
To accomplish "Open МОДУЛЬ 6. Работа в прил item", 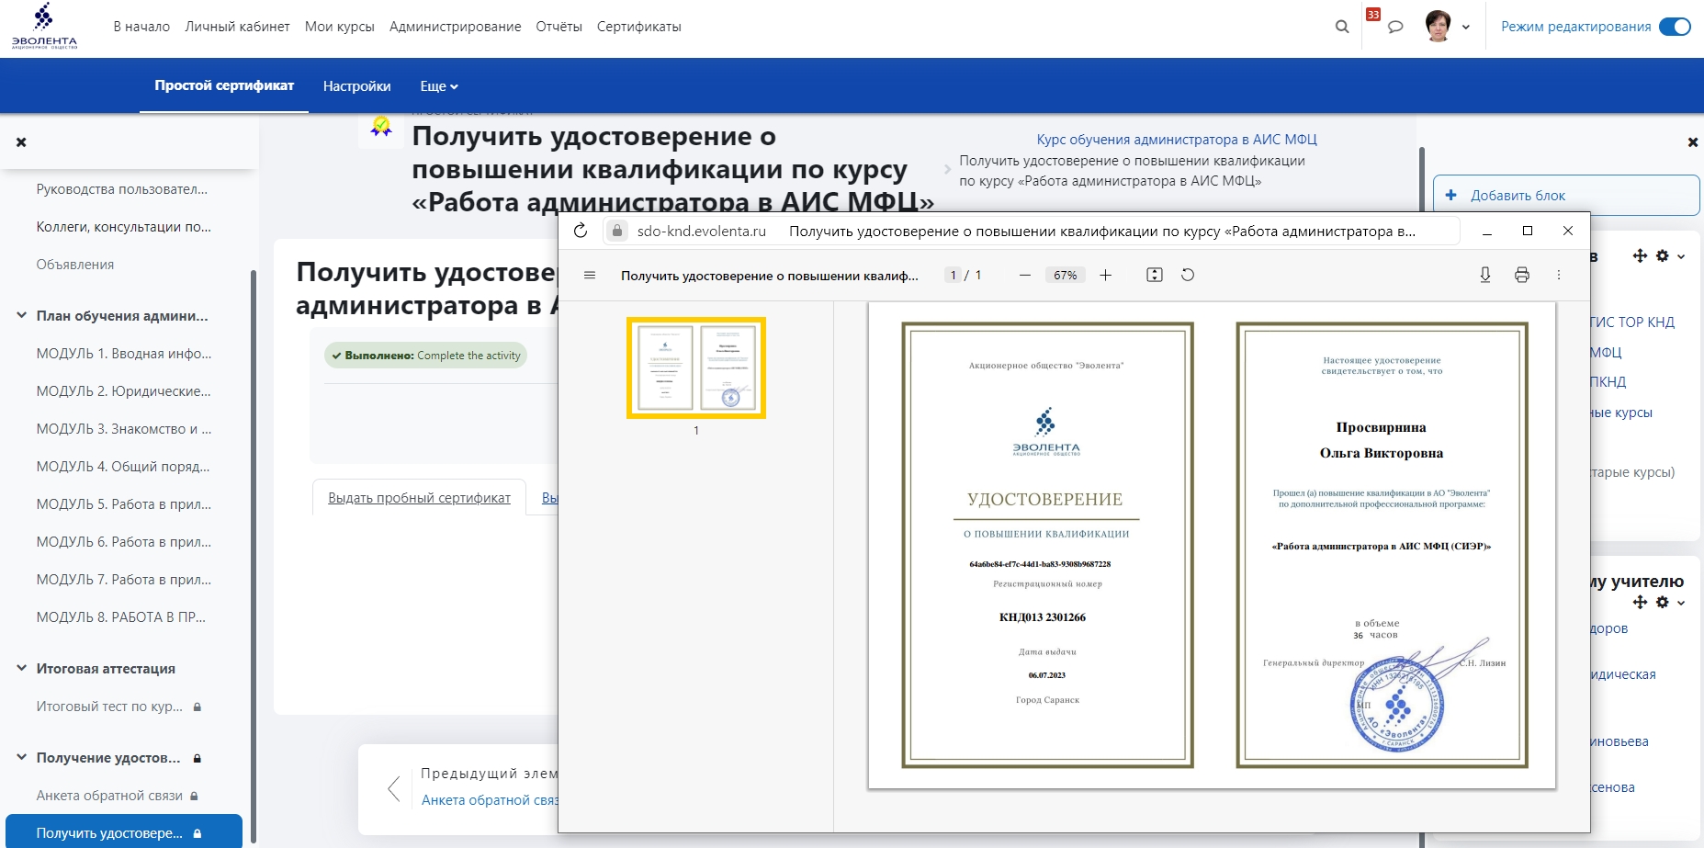I will point(124,542).
